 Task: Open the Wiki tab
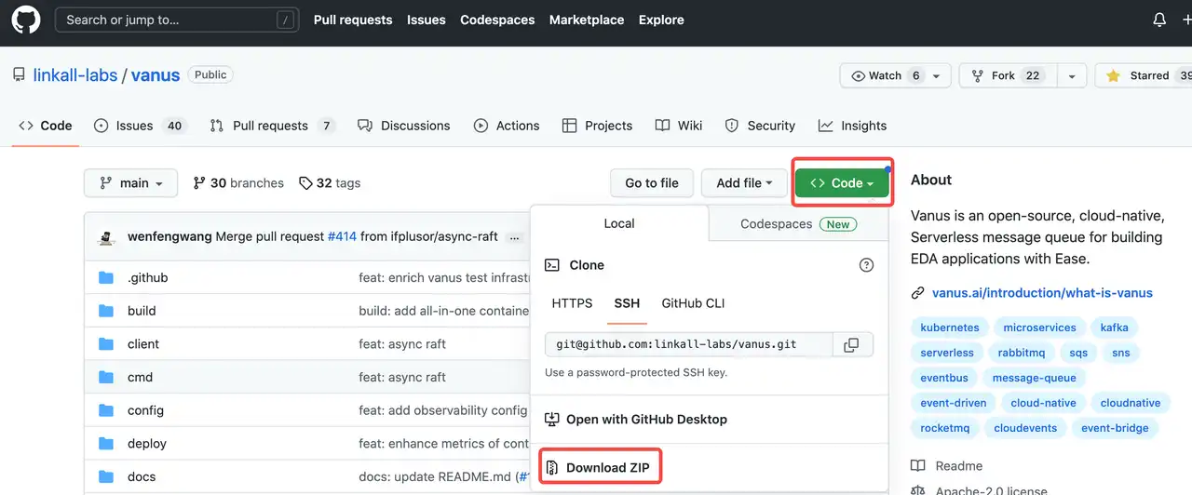pos(678,126)
